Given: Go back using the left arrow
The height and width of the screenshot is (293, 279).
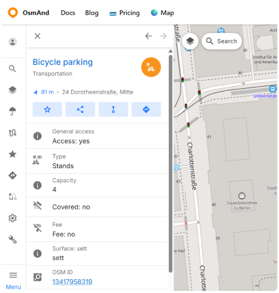Looking at the screenshot, I should pyautogui.click(x=149, y=36).
